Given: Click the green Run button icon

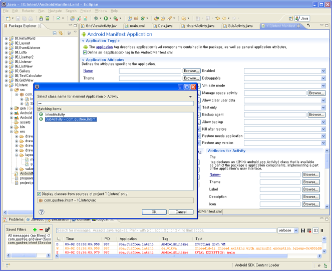Looking at the screenshot, I should [x=106, y=18].
